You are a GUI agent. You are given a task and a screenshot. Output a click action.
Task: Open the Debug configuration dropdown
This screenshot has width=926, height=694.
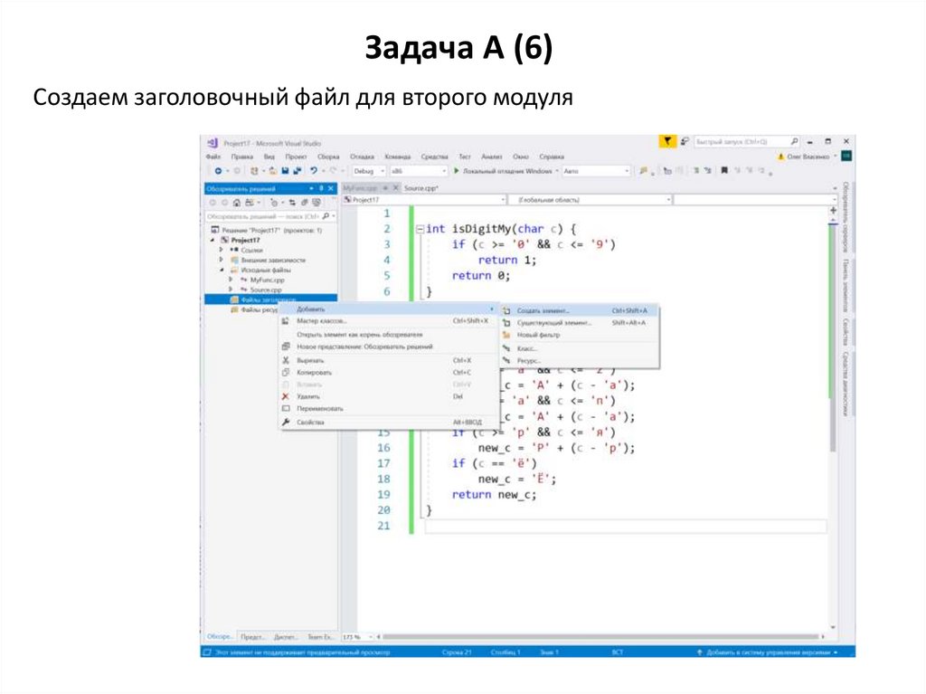[x=369, y=171]
